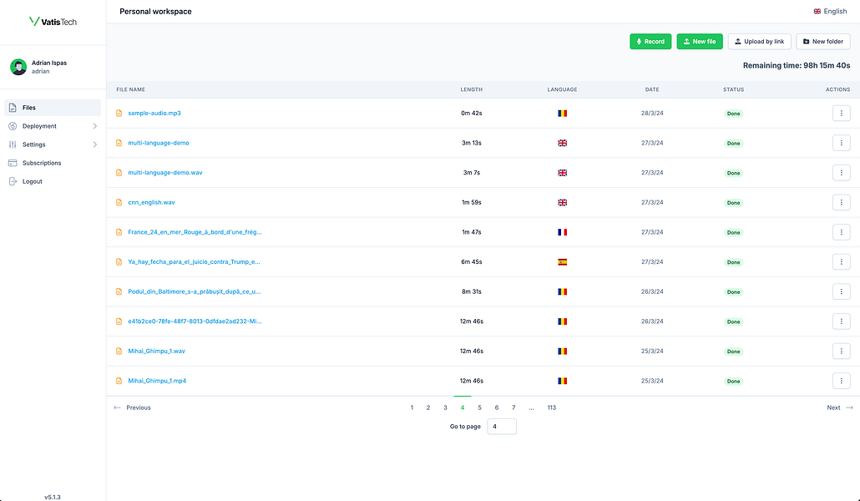The image size is (860, 501).
Task: Expand the Settings menu chevron
Action: [x=95, y=144]
